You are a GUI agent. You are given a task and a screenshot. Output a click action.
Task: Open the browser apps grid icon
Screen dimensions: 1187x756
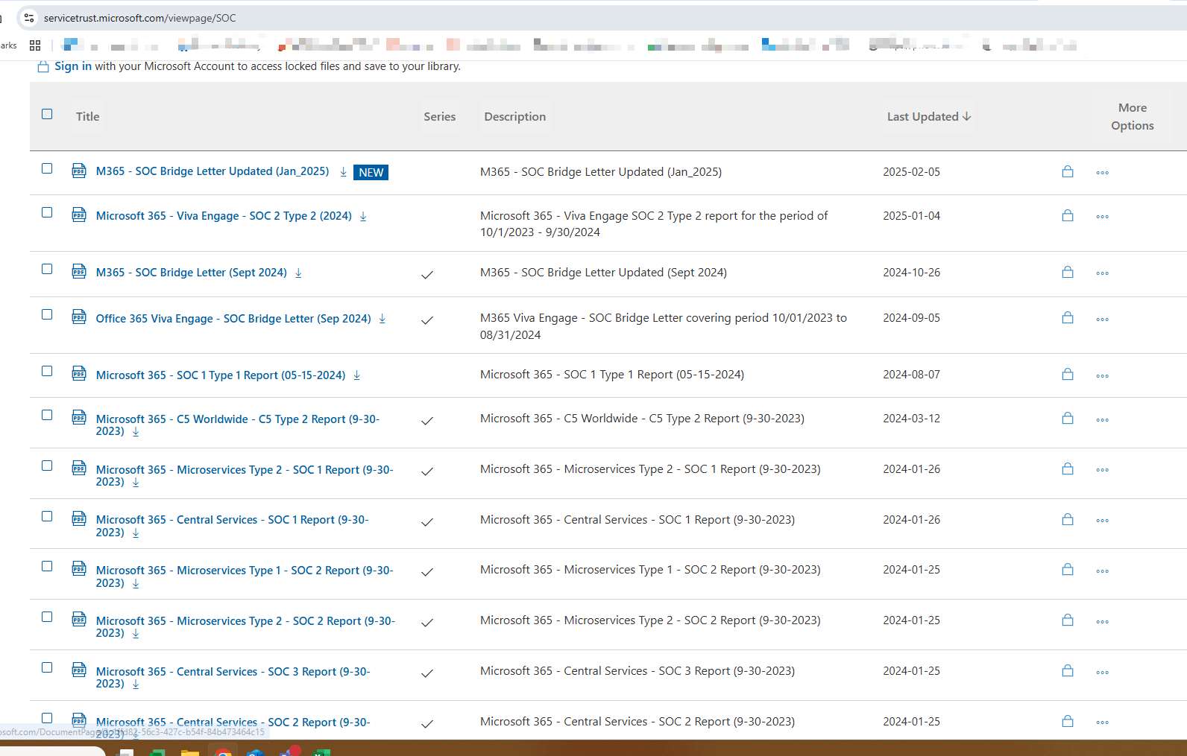pyautogui.click(x=35, y=45)
